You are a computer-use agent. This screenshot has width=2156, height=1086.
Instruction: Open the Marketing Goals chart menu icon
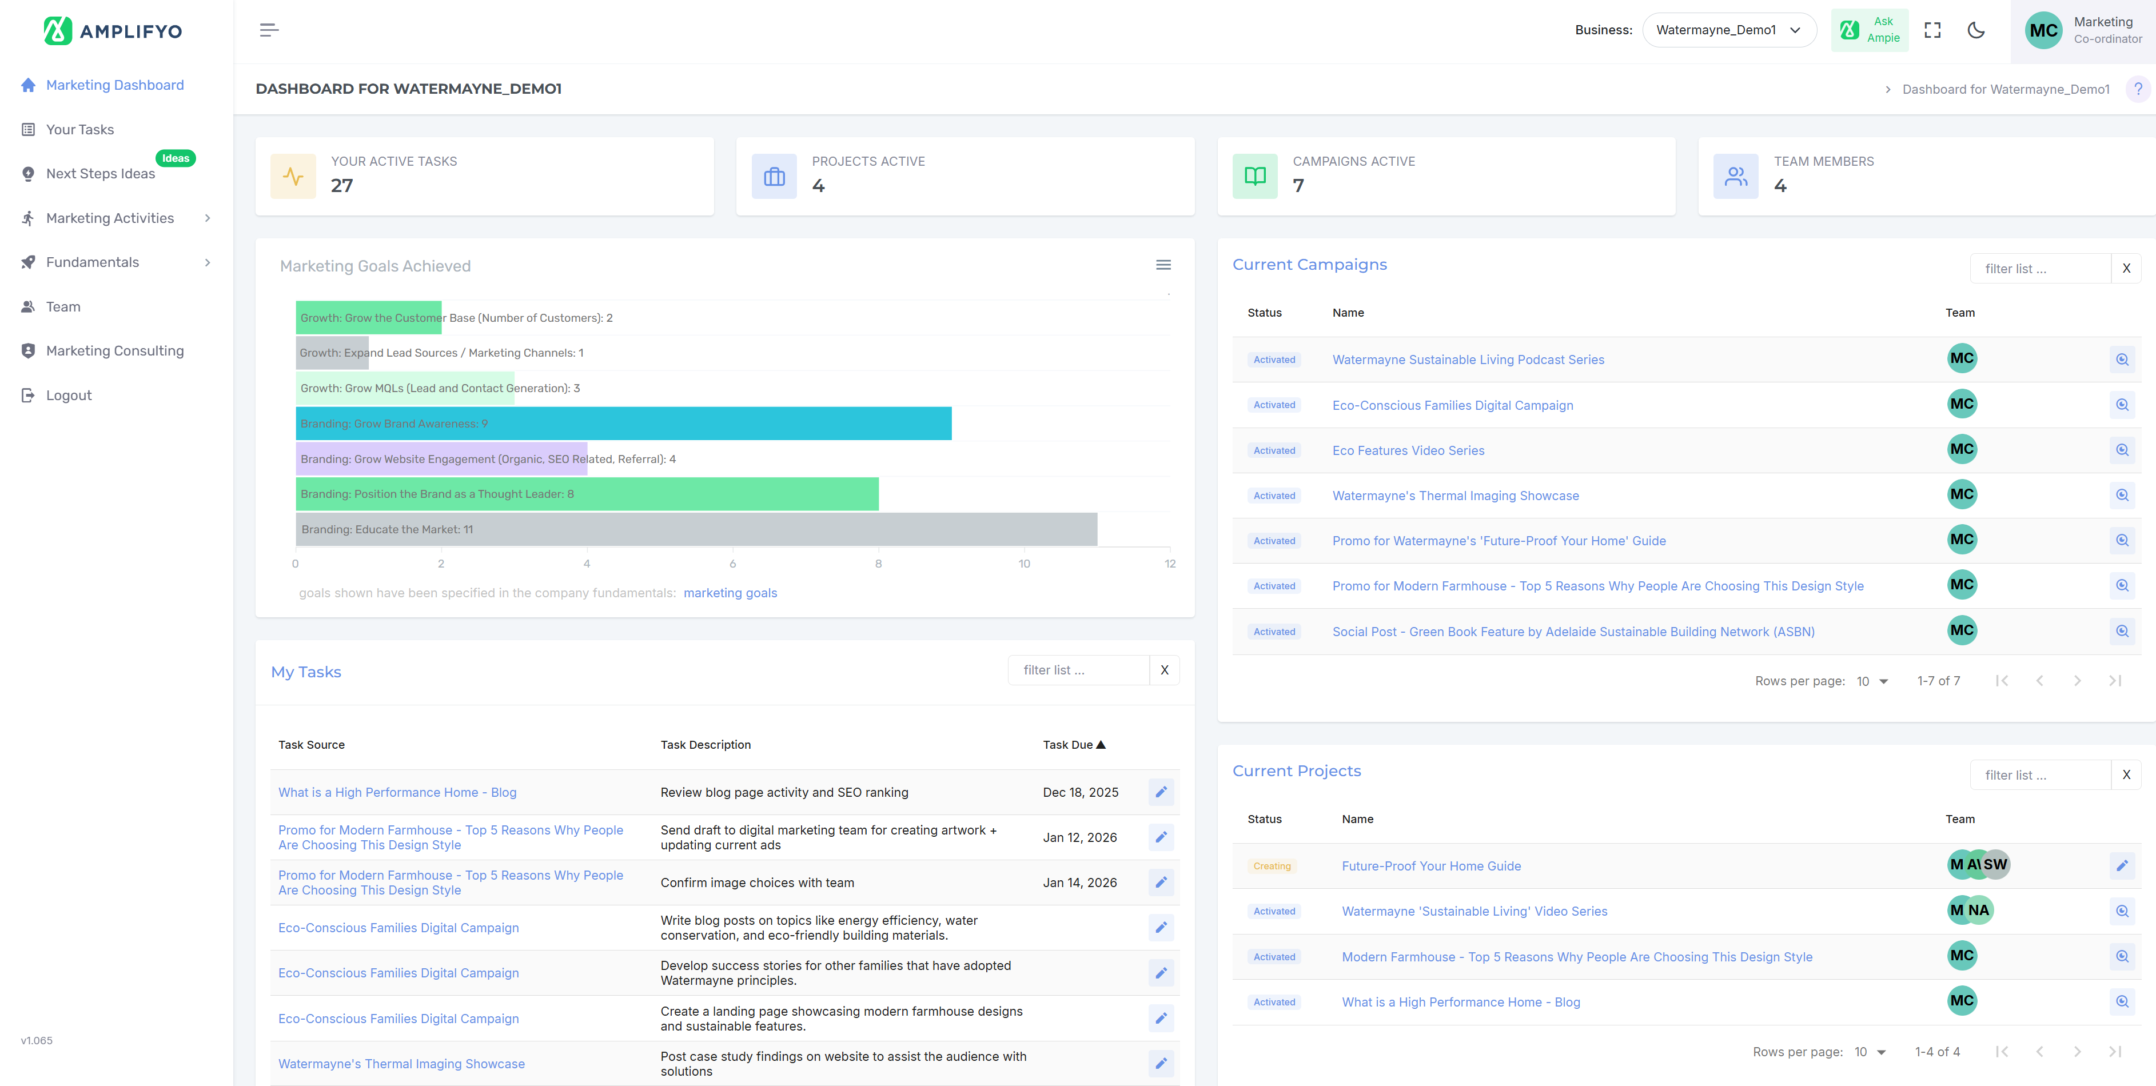(1162, 265)
